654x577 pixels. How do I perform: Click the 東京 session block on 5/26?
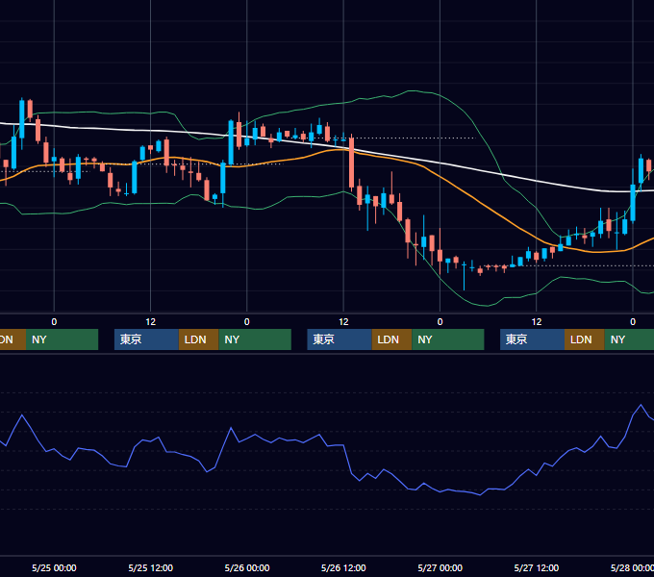340,339
